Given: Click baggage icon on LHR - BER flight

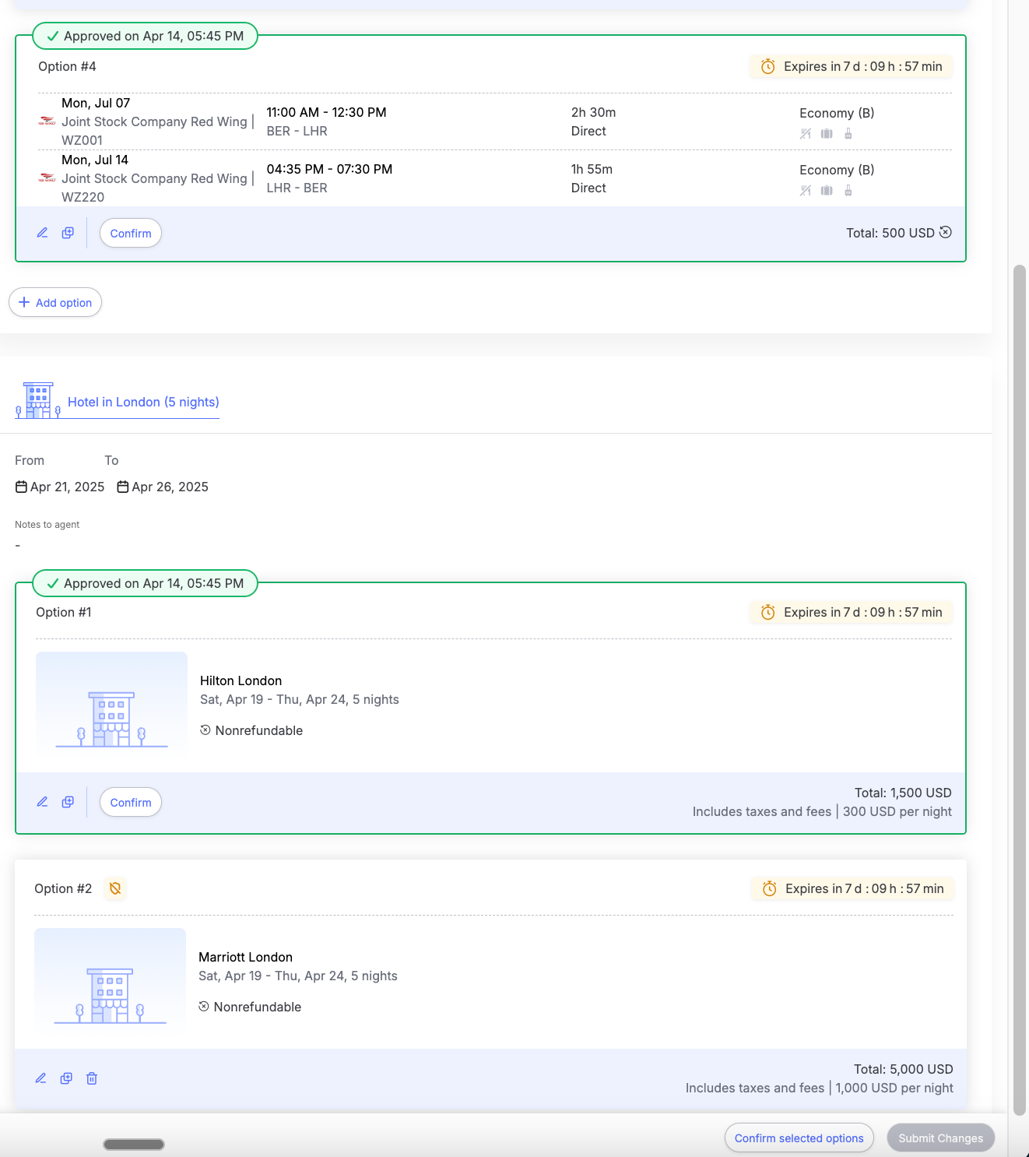Looking at the screenshot, I should click(827, 191).
